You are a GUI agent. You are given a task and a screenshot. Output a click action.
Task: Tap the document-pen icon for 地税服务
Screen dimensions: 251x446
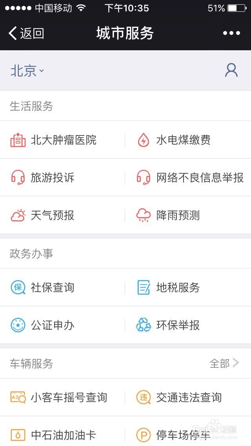[x=143, y=287]
